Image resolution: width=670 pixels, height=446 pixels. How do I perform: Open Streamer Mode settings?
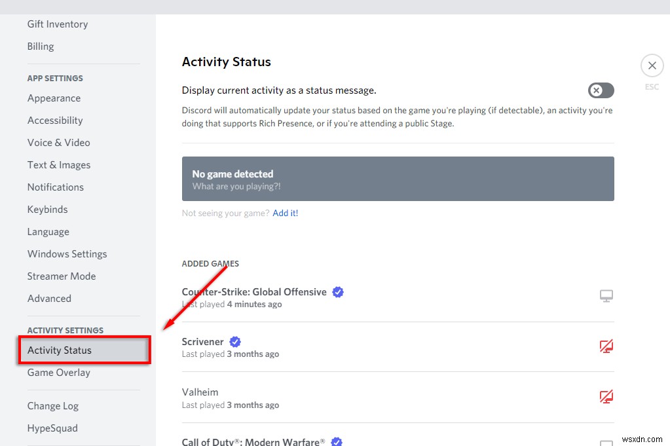coord(62,276)
